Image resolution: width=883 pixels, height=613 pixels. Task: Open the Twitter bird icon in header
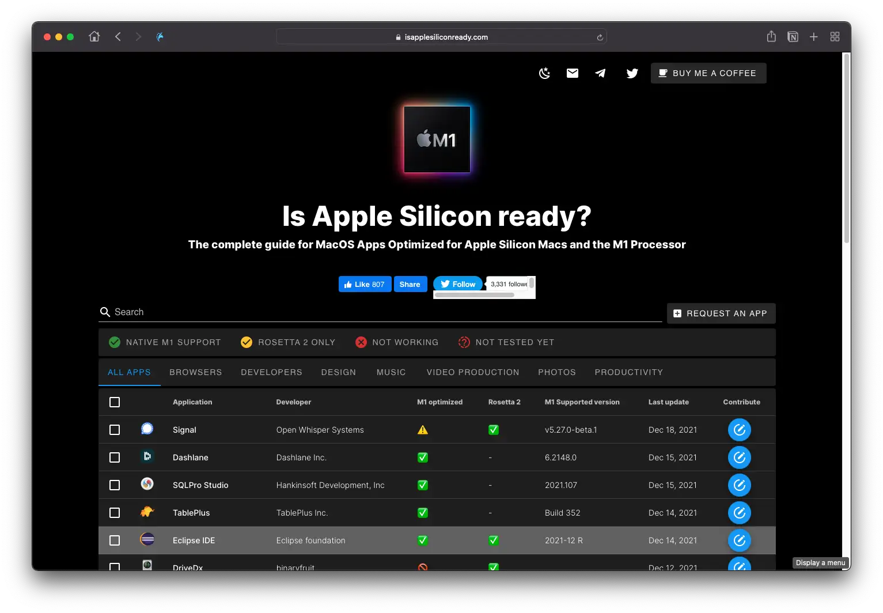(632, 73)
